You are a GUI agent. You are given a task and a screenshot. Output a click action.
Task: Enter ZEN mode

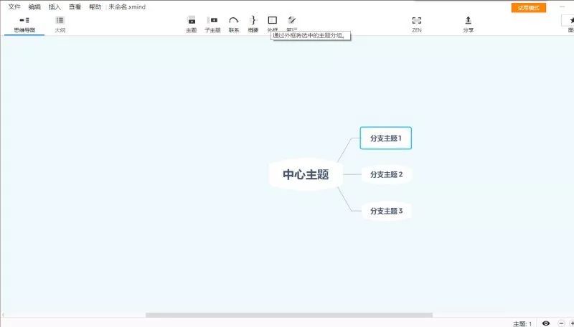click(x=417, y=24)
